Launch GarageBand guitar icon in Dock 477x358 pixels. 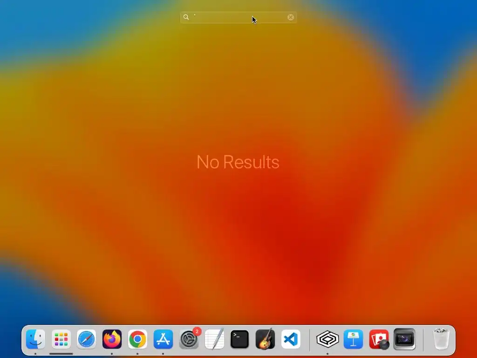click(265, 339)
